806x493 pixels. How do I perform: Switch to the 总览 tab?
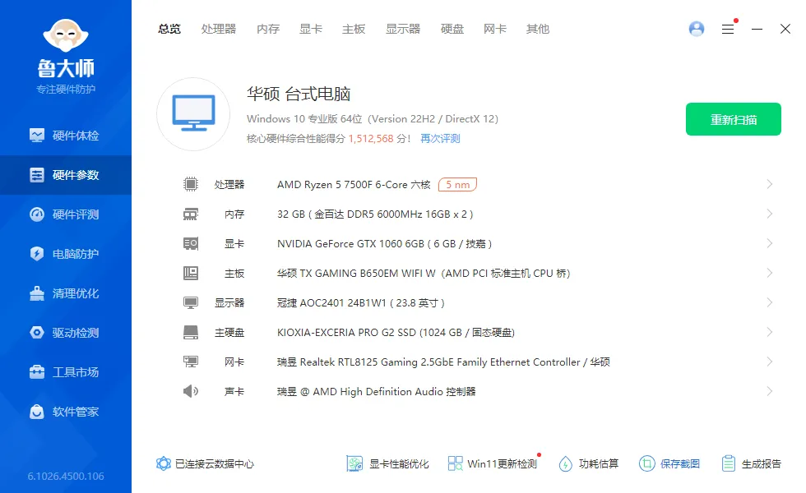169,30
